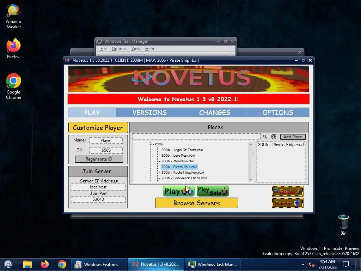The height and width of the screenshot is (271, 361).
Task: Click the Play multiplayer button
Action: 179,191
